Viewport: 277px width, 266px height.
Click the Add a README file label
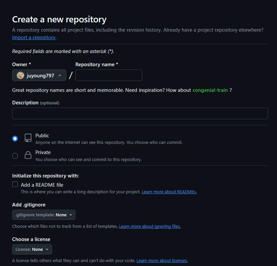coord(42,185)
